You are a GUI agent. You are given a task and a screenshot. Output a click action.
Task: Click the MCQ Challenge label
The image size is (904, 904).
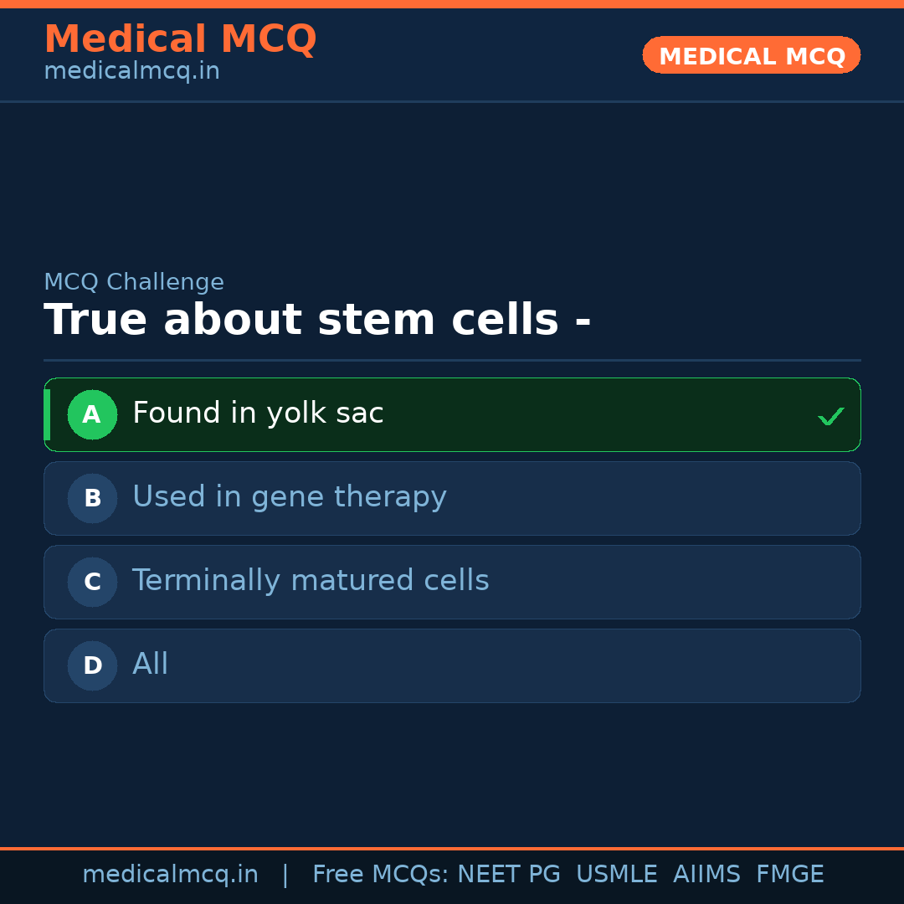pyautogui.click(x=134, y=282)
